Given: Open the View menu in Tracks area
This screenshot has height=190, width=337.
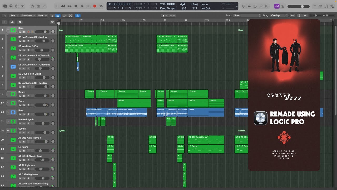Looking at the screenshot, I should click(x=42, y=16).
